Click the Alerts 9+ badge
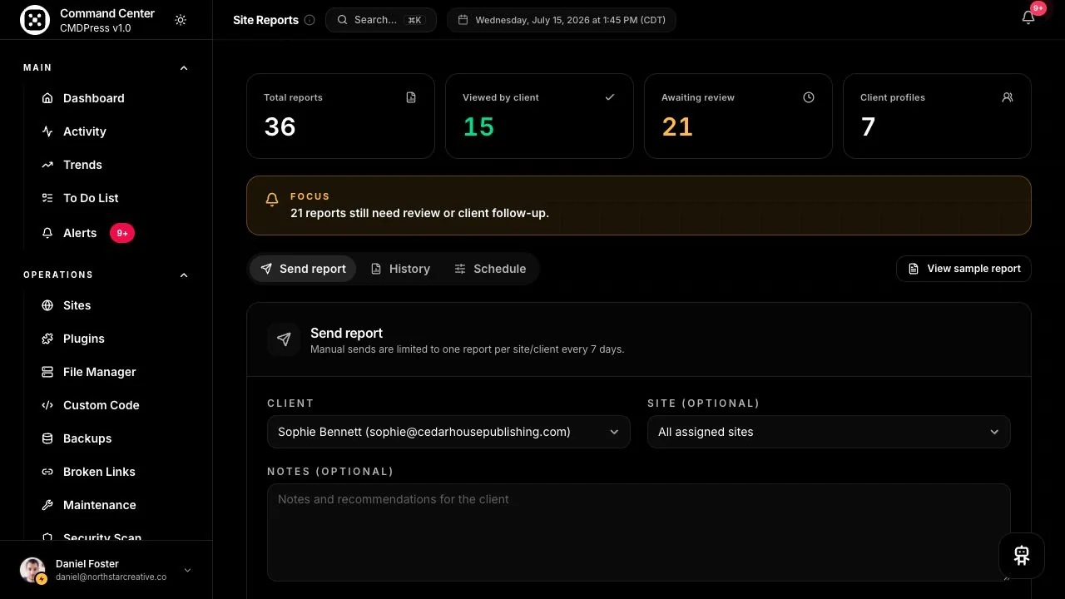The height and width of the screenshot is (599, 1065). coord(122,233)
